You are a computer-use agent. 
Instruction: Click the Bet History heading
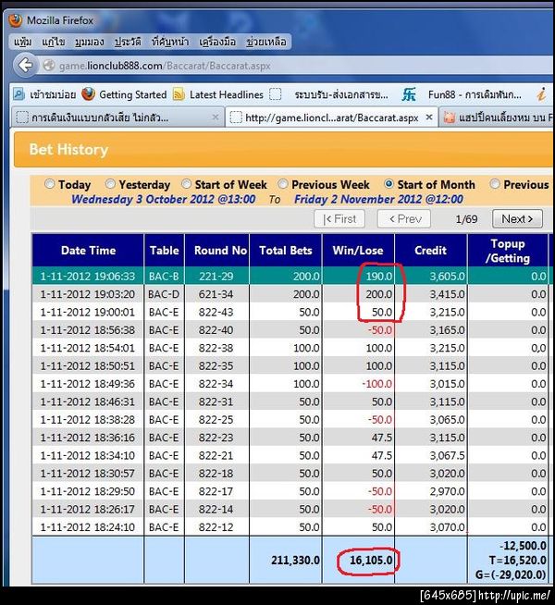coord(68,149)
